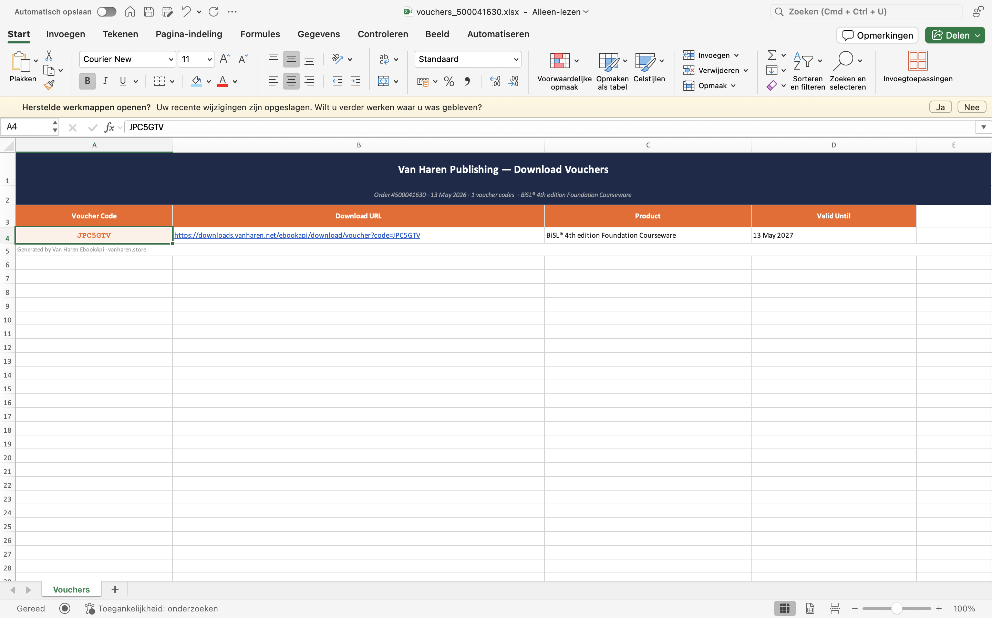Open the Beeld ribbon tab
Viewport: 992px width, 618px height.
pyautogui.click(x=437, y=34)
